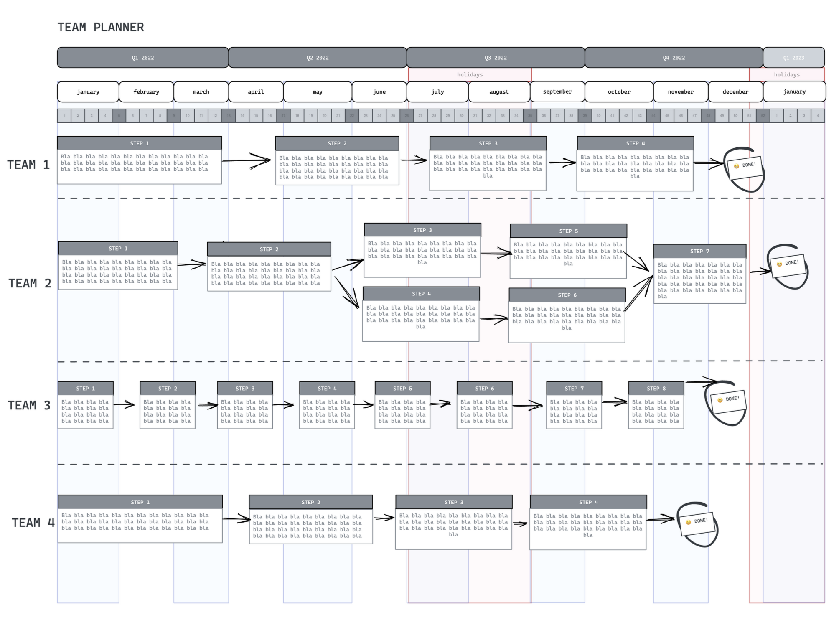Click the Team 3 DONE! sticker
The height and width of the screenshot is (625, 839).
(x=728, y=402)
